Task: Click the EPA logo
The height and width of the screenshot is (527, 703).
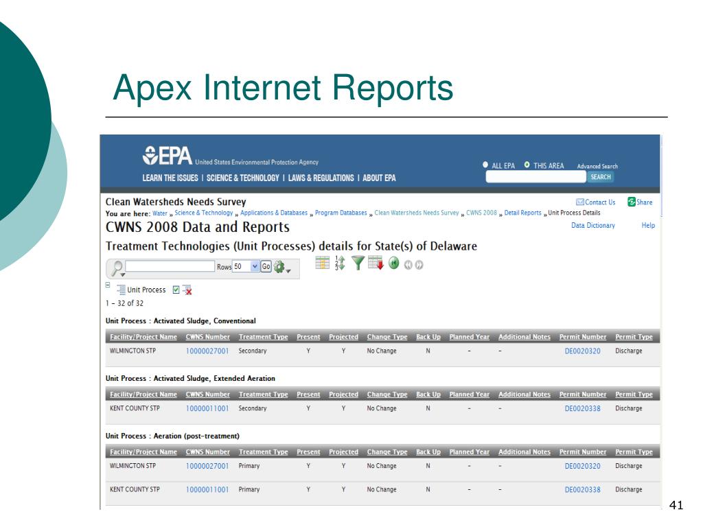Action: point(168,156)
